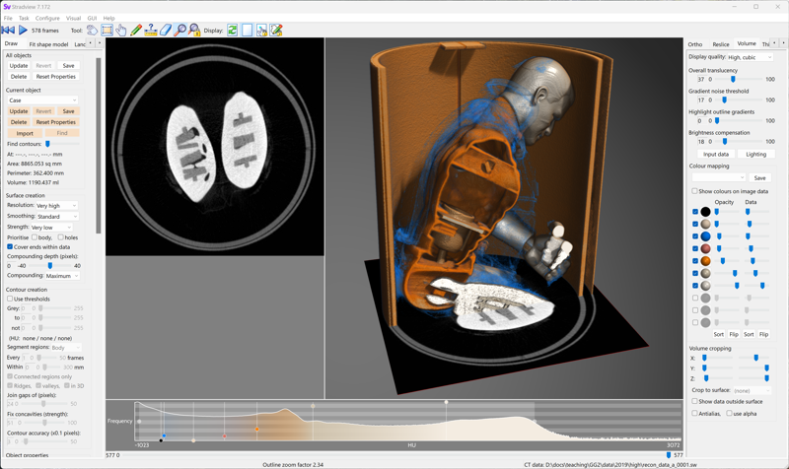This screenshot has width=789, height=469.
Task: Select the pointing finger tool
Action: tap(121, 31)
